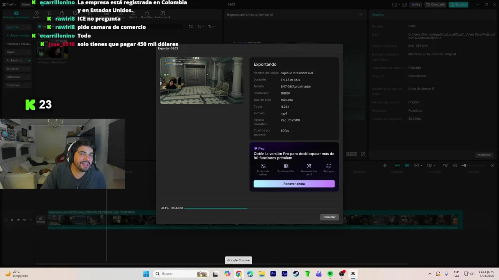
Task: Click the Modificar button in Detalles panel
Action: 484,155
